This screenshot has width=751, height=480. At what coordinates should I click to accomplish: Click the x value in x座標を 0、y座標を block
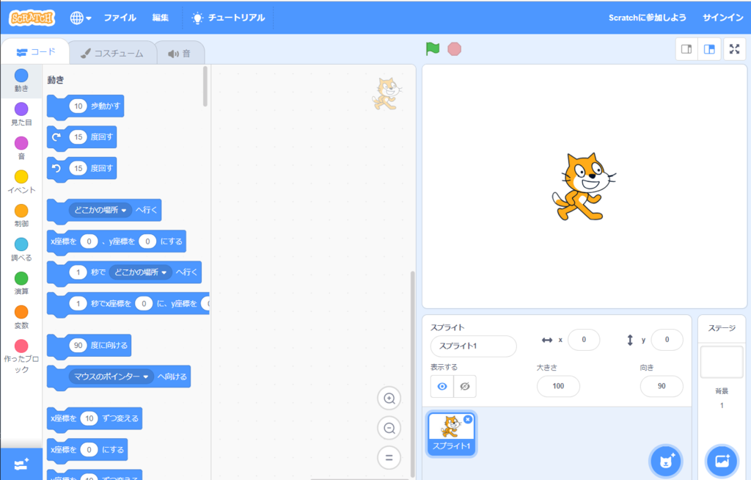[x=89, y=241]
